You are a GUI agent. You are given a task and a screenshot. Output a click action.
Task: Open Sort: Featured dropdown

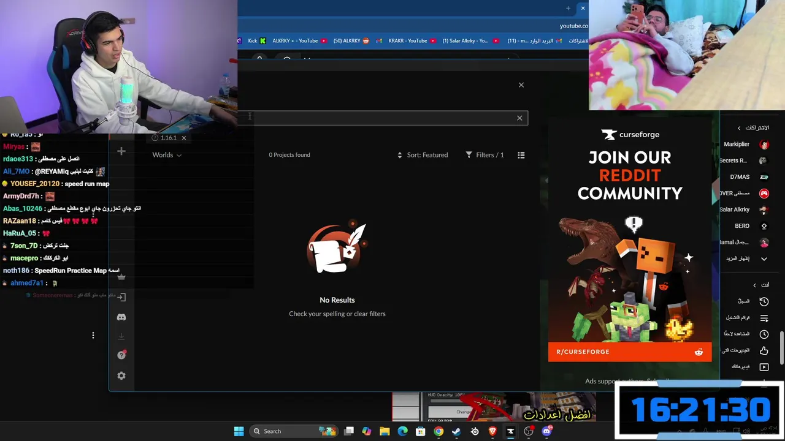[423, 155]
